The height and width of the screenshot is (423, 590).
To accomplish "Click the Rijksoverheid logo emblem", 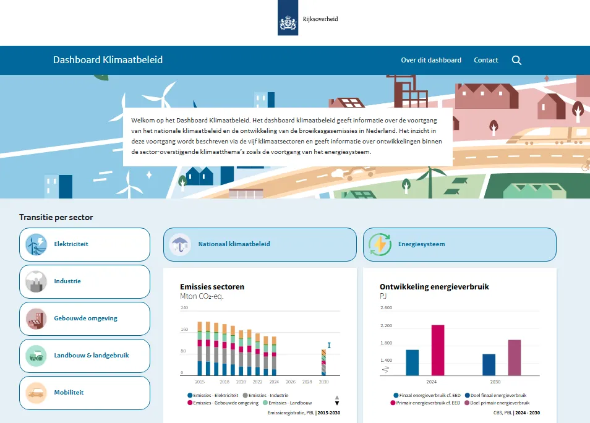I will [288, 18].
